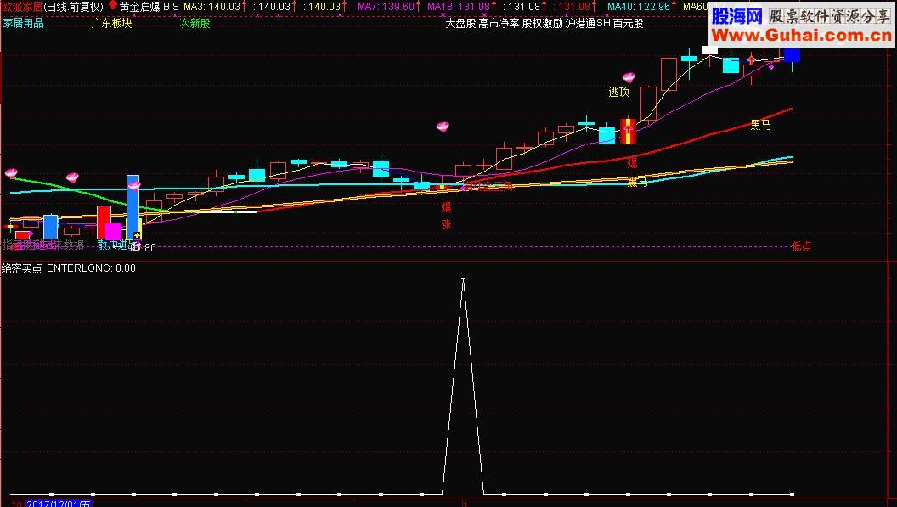Click the 低点 label at right
Screen dimensions: 897x507
801,246
